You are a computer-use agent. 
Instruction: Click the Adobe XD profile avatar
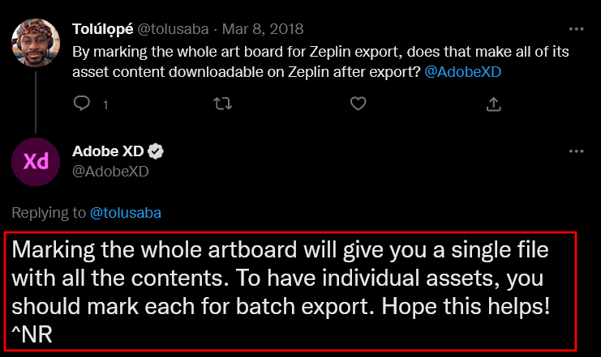[36, 160]
